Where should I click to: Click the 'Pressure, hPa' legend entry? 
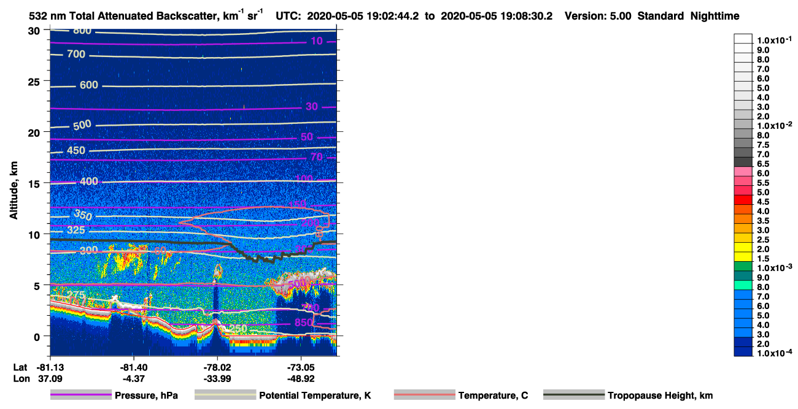point(146,396)
